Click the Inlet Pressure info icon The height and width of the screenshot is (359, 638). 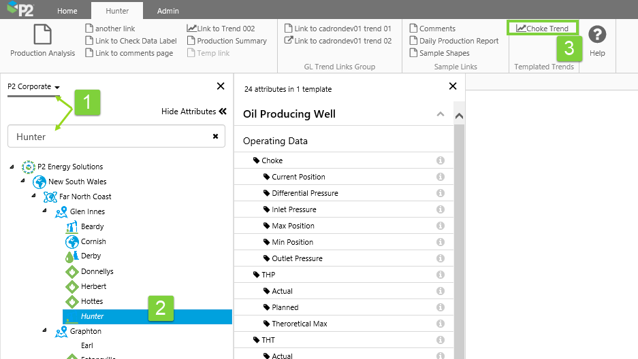(x=441, y=209)
